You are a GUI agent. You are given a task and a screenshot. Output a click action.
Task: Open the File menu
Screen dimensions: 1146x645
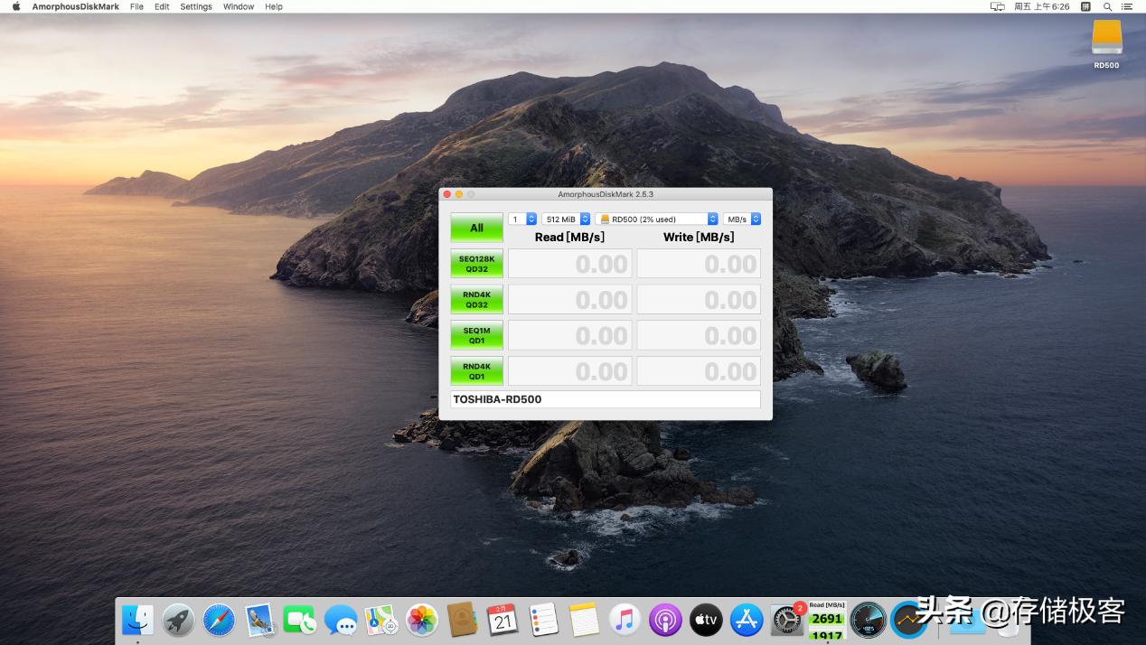(x=136, y=6)
